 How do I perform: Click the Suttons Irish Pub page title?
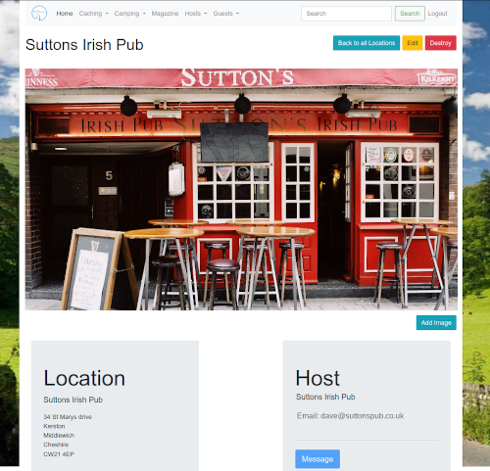pos(84,45)
